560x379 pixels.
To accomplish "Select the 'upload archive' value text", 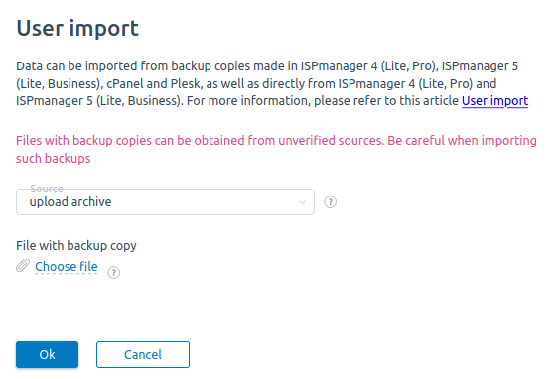I will coord(70,202).
